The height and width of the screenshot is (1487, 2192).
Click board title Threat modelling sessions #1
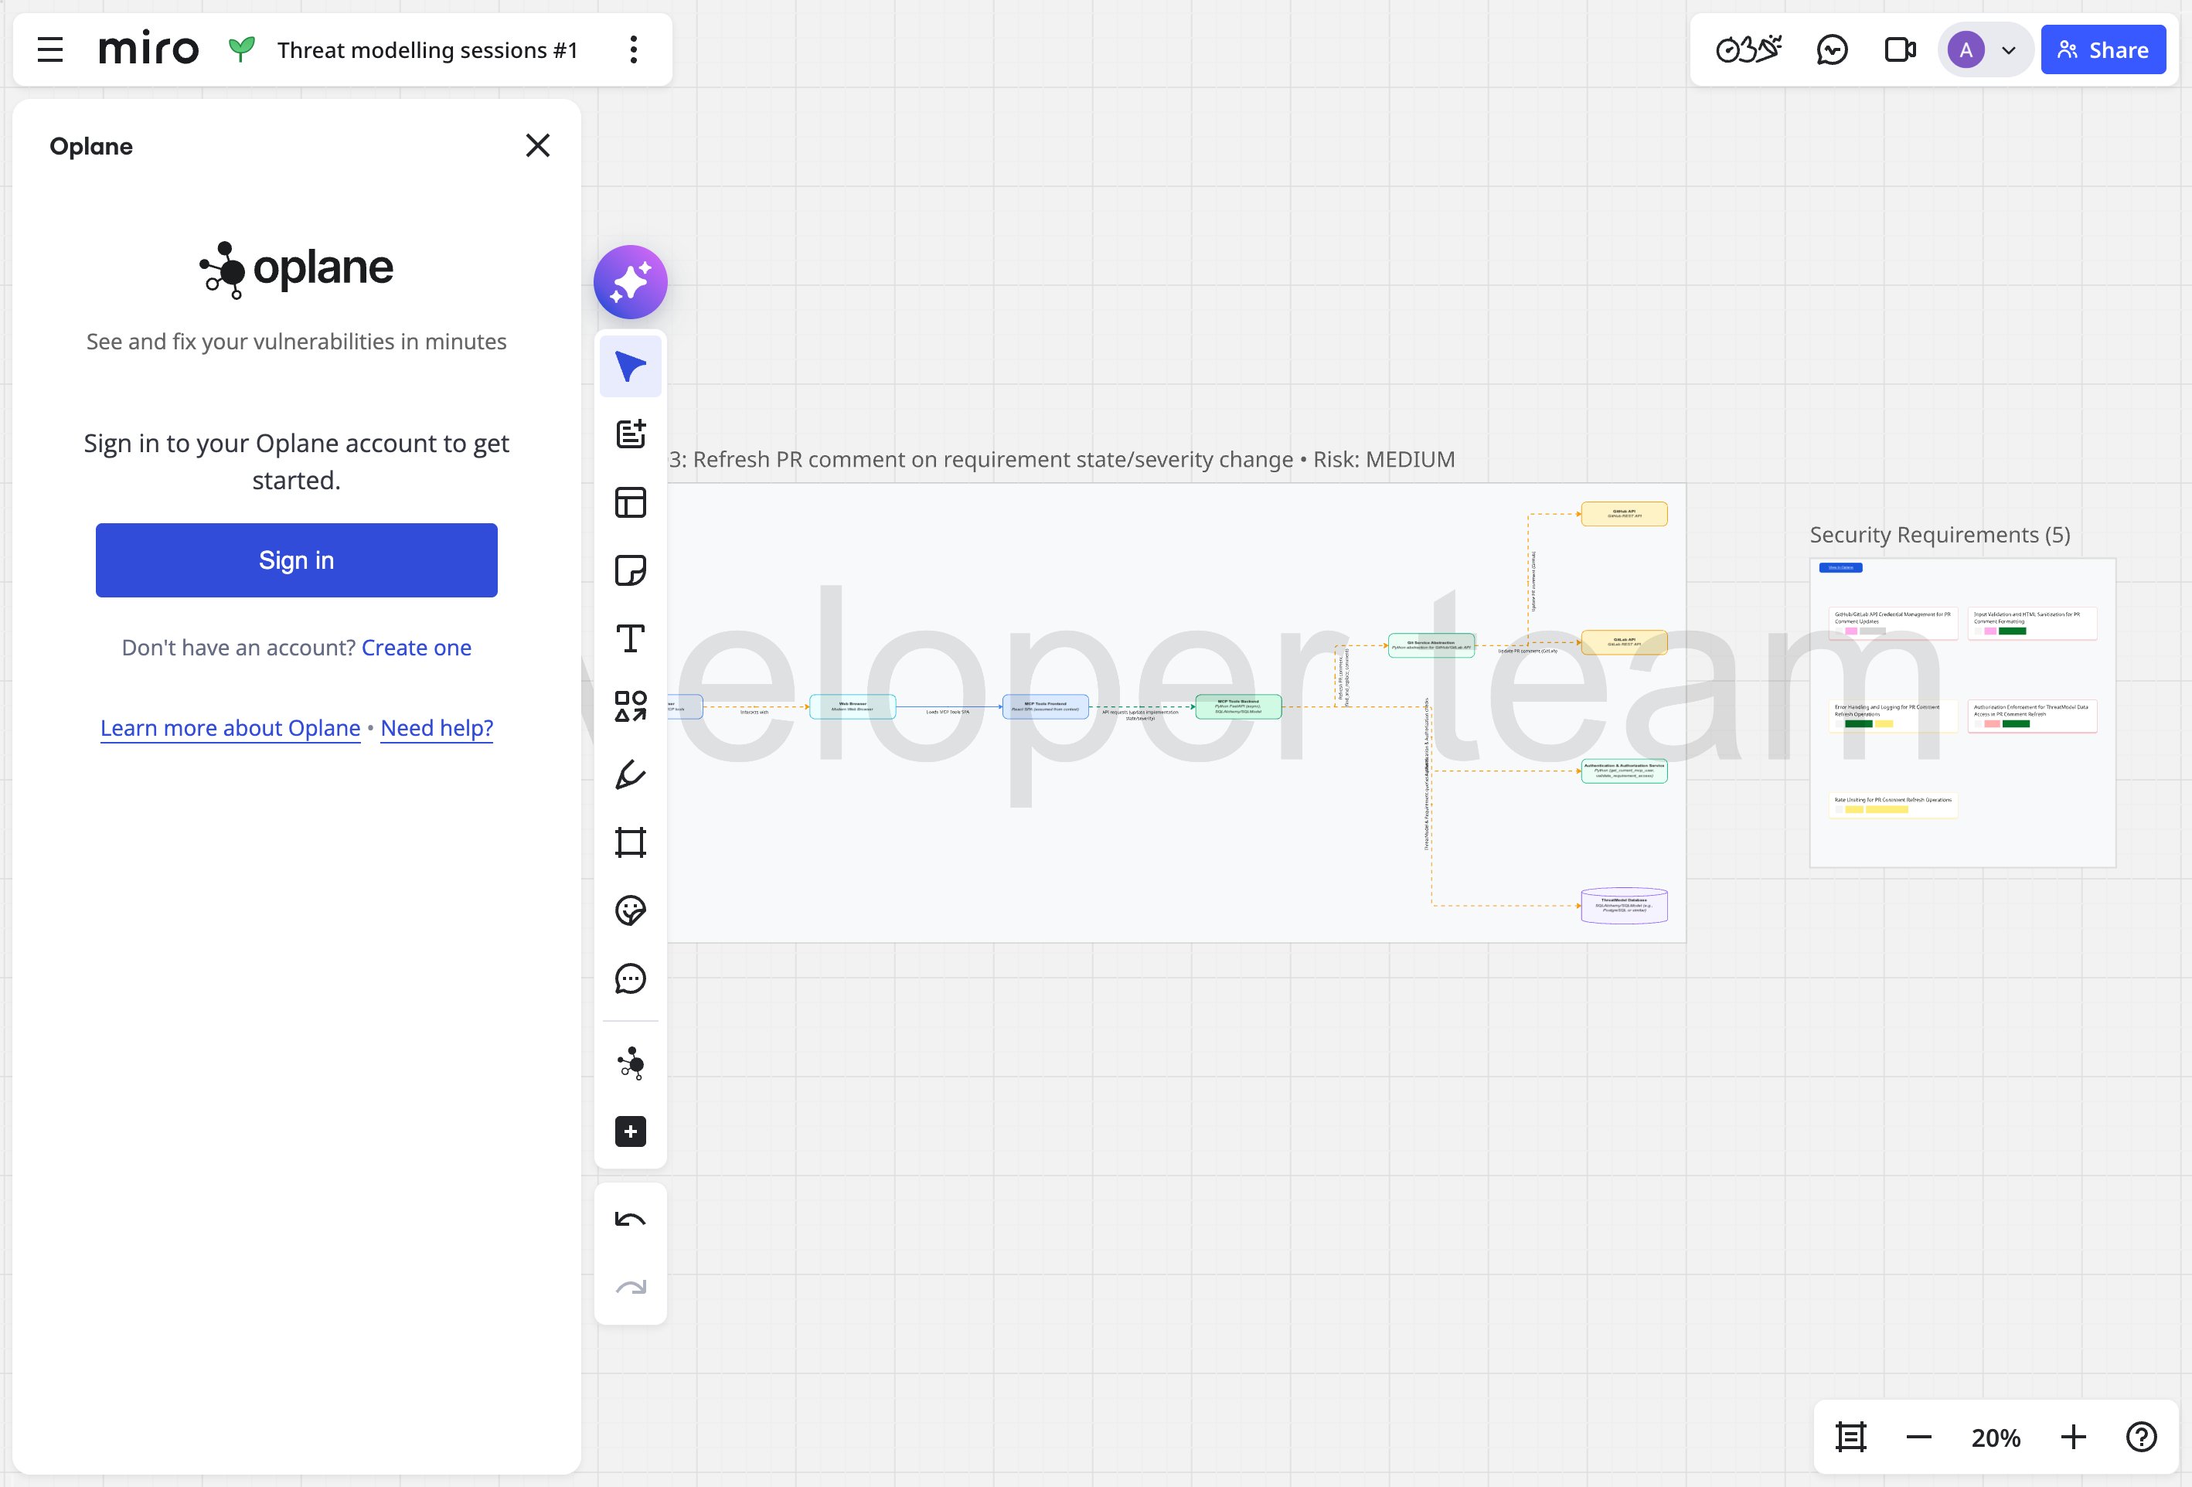click(427, 50)
